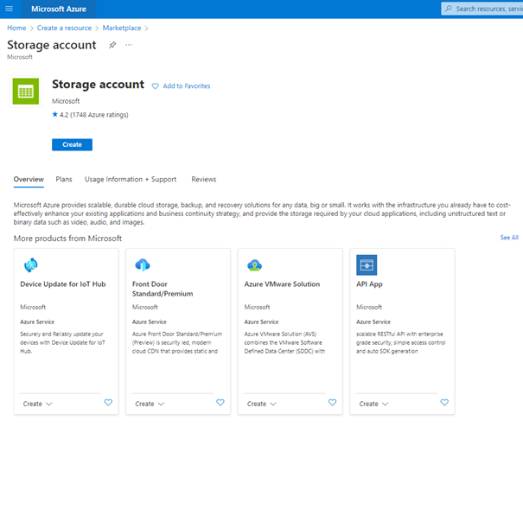Switch to the Plans tab
The image size is (523, 516).
click(x=64, y=180)
